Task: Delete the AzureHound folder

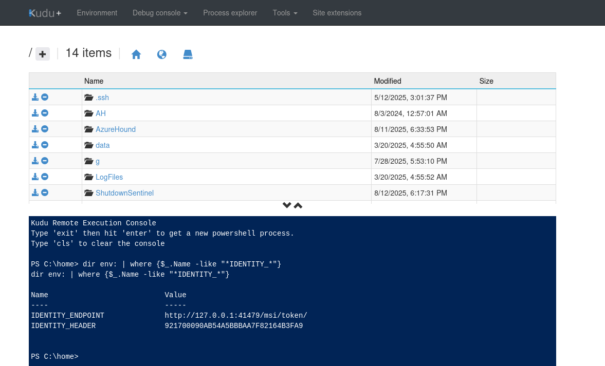Action: tap(45, 129)
